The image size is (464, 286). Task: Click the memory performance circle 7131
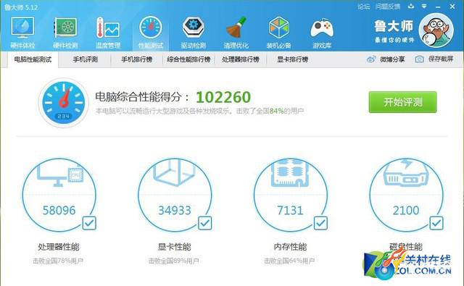click(x=290, y=195)
